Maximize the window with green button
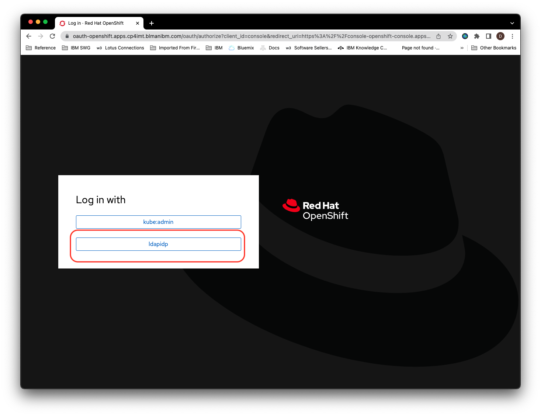Viewport: 541px width, 416px height. click(x=45, y=22)
